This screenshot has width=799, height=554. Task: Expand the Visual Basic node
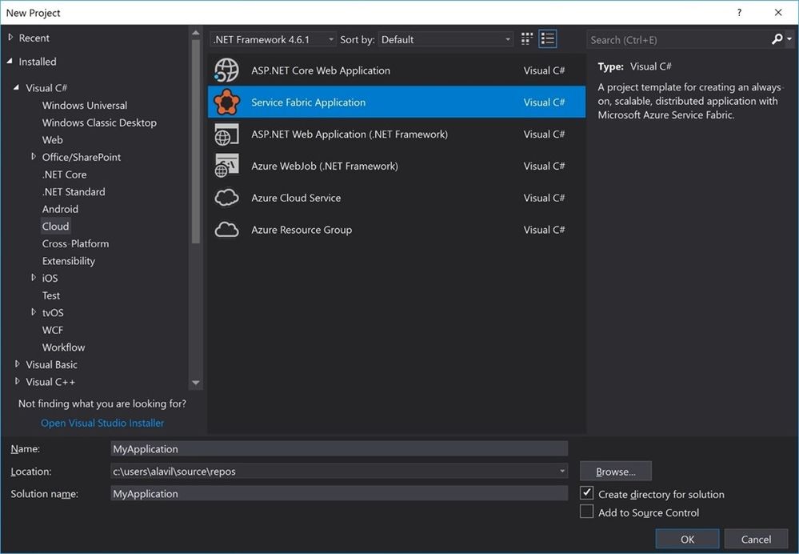point(18,364)
